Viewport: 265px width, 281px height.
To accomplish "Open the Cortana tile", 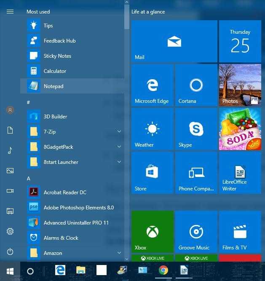I will 196,85.
